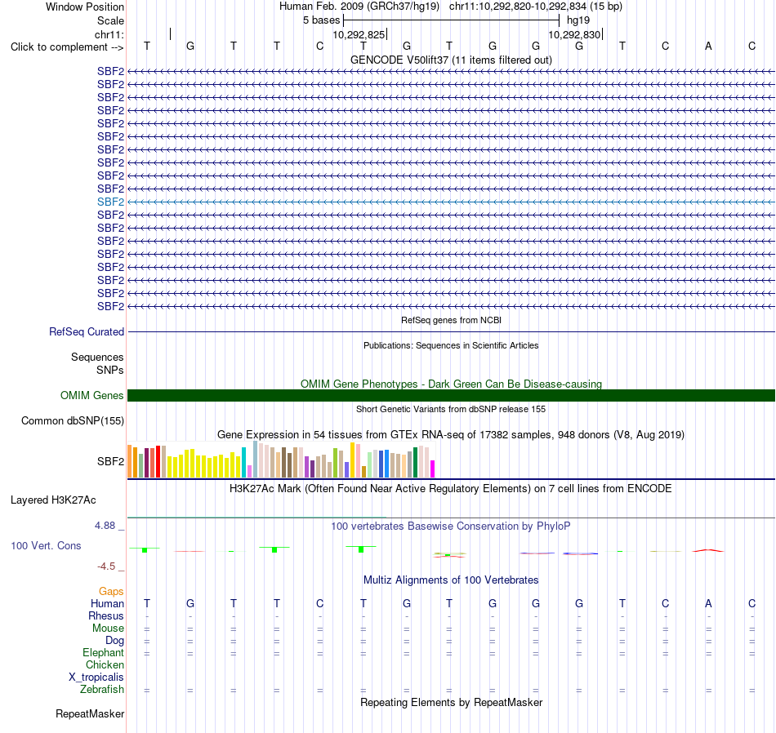Image resolution: width=776 pixels, height=733 pixels.
Task: Open 'Publications: Sequences in Scientific Articles' title
Action: 451,345
